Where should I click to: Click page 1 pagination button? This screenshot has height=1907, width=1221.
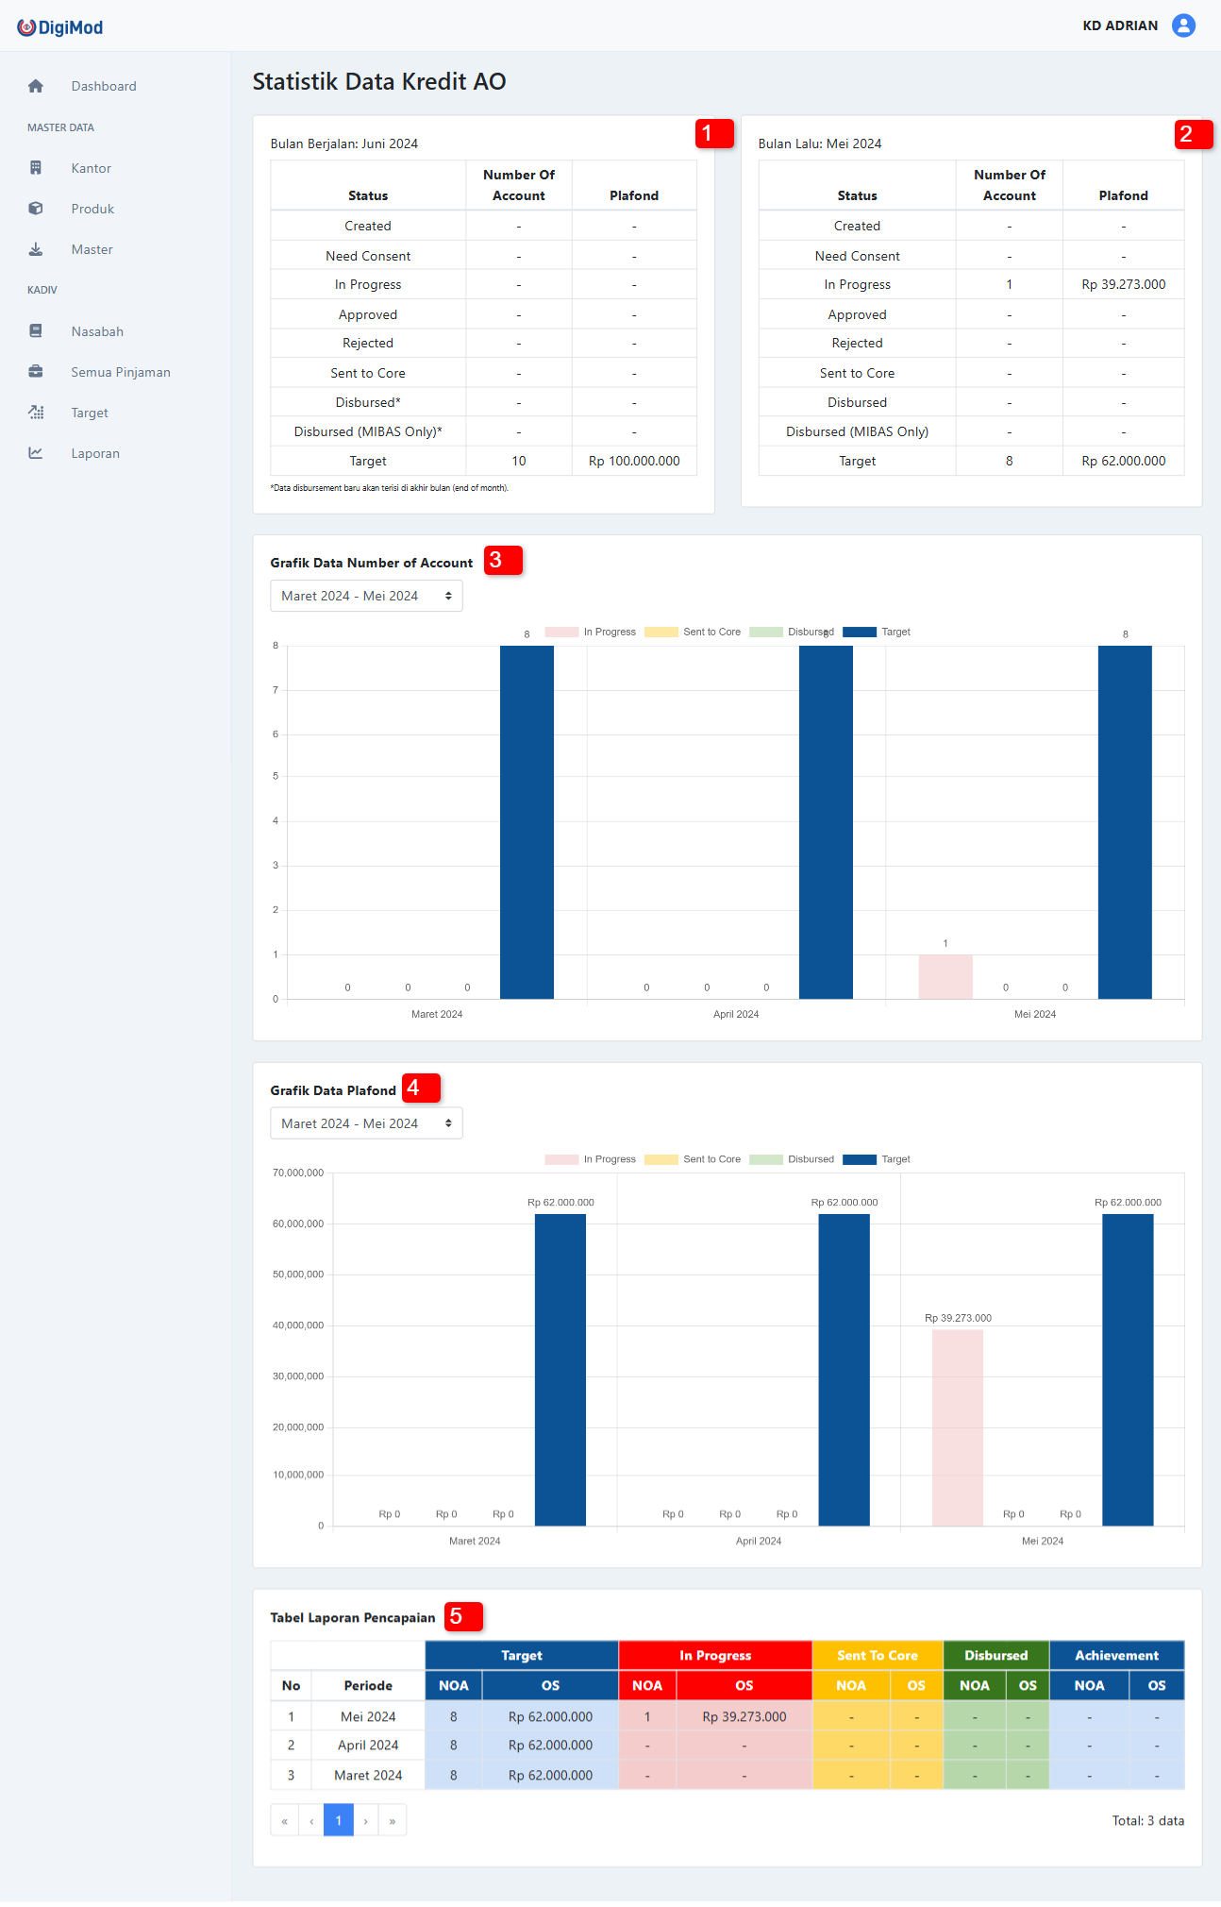click(338, 1821)
